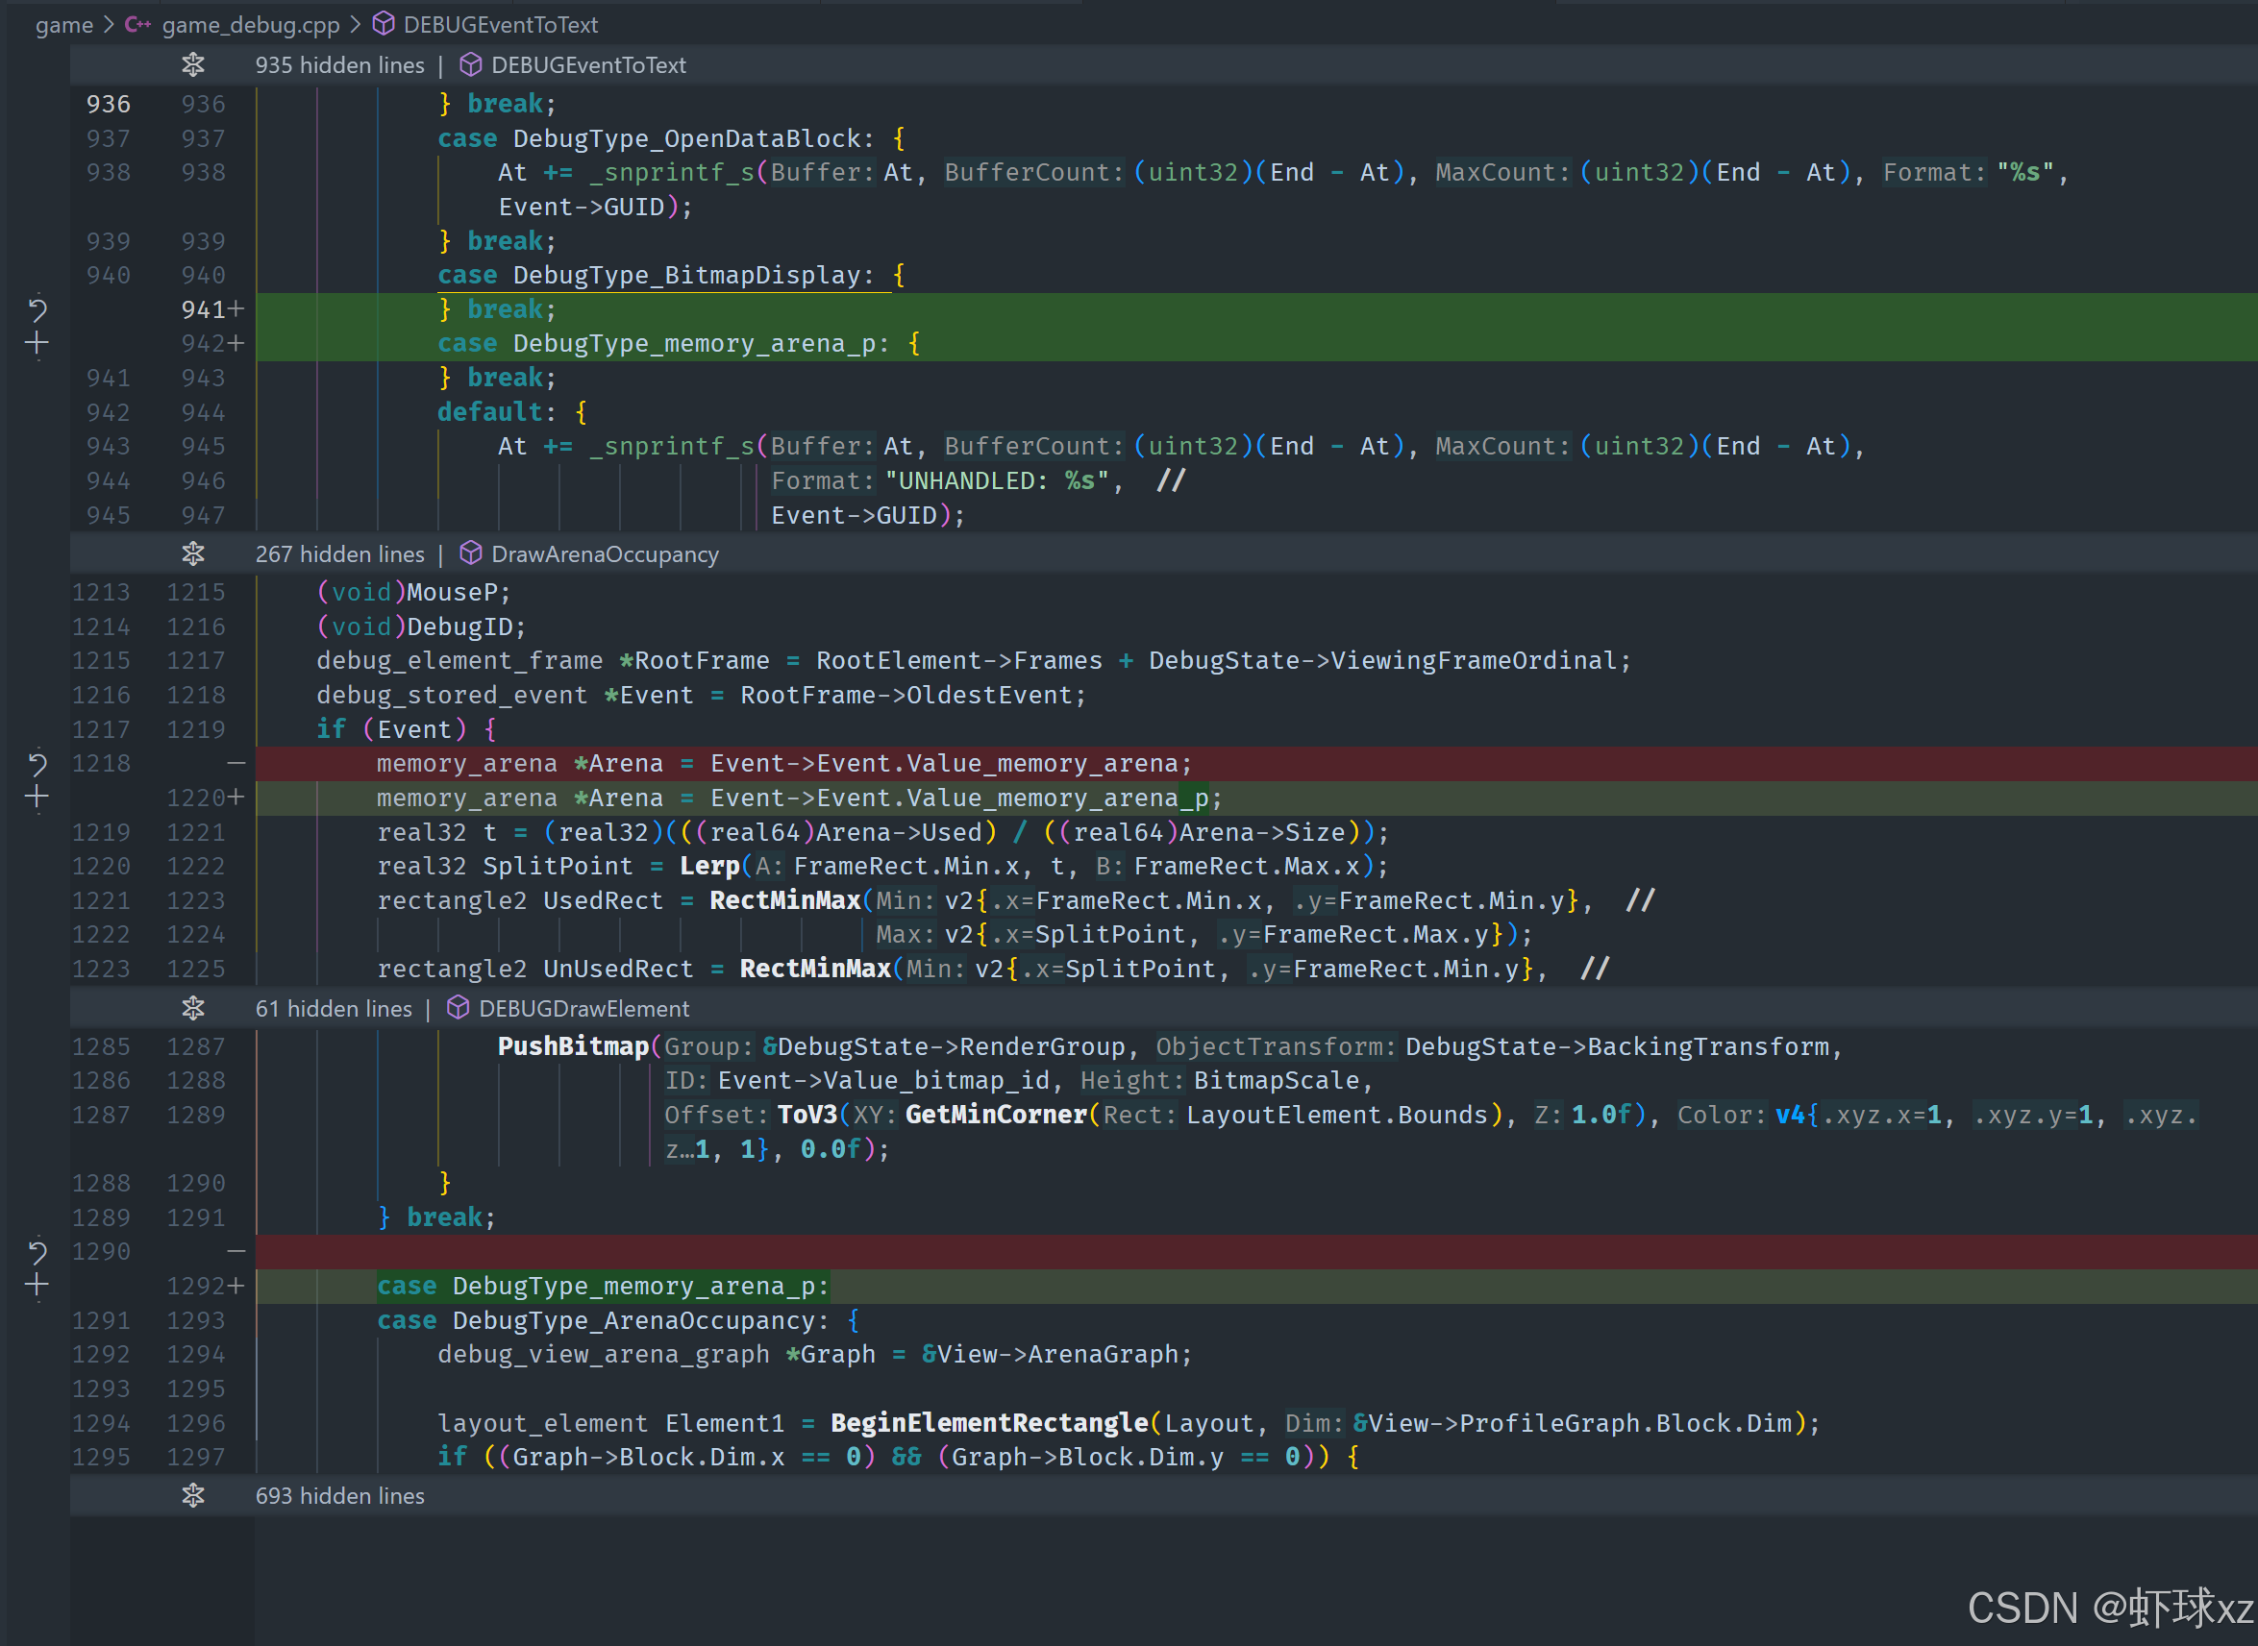2258x1646 pixels.
Task: Stage the added case at line 1292
Action: pos(37,1286)
